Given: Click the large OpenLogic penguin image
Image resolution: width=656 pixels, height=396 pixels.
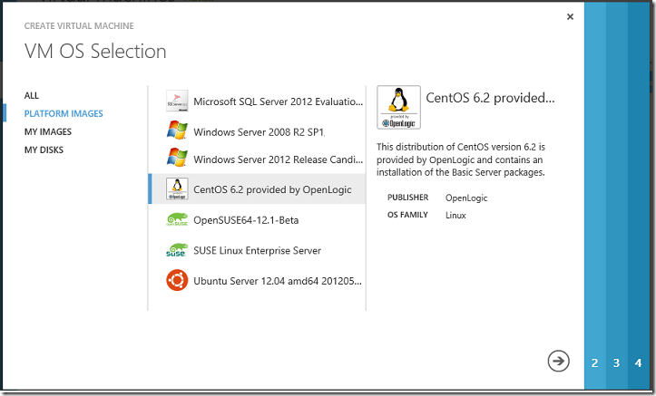Looking at the screenshot, I should point(398,107).
